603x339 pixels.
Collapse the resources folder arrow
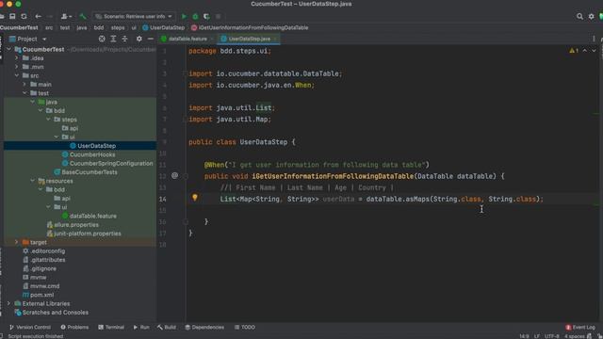(33, 181)
